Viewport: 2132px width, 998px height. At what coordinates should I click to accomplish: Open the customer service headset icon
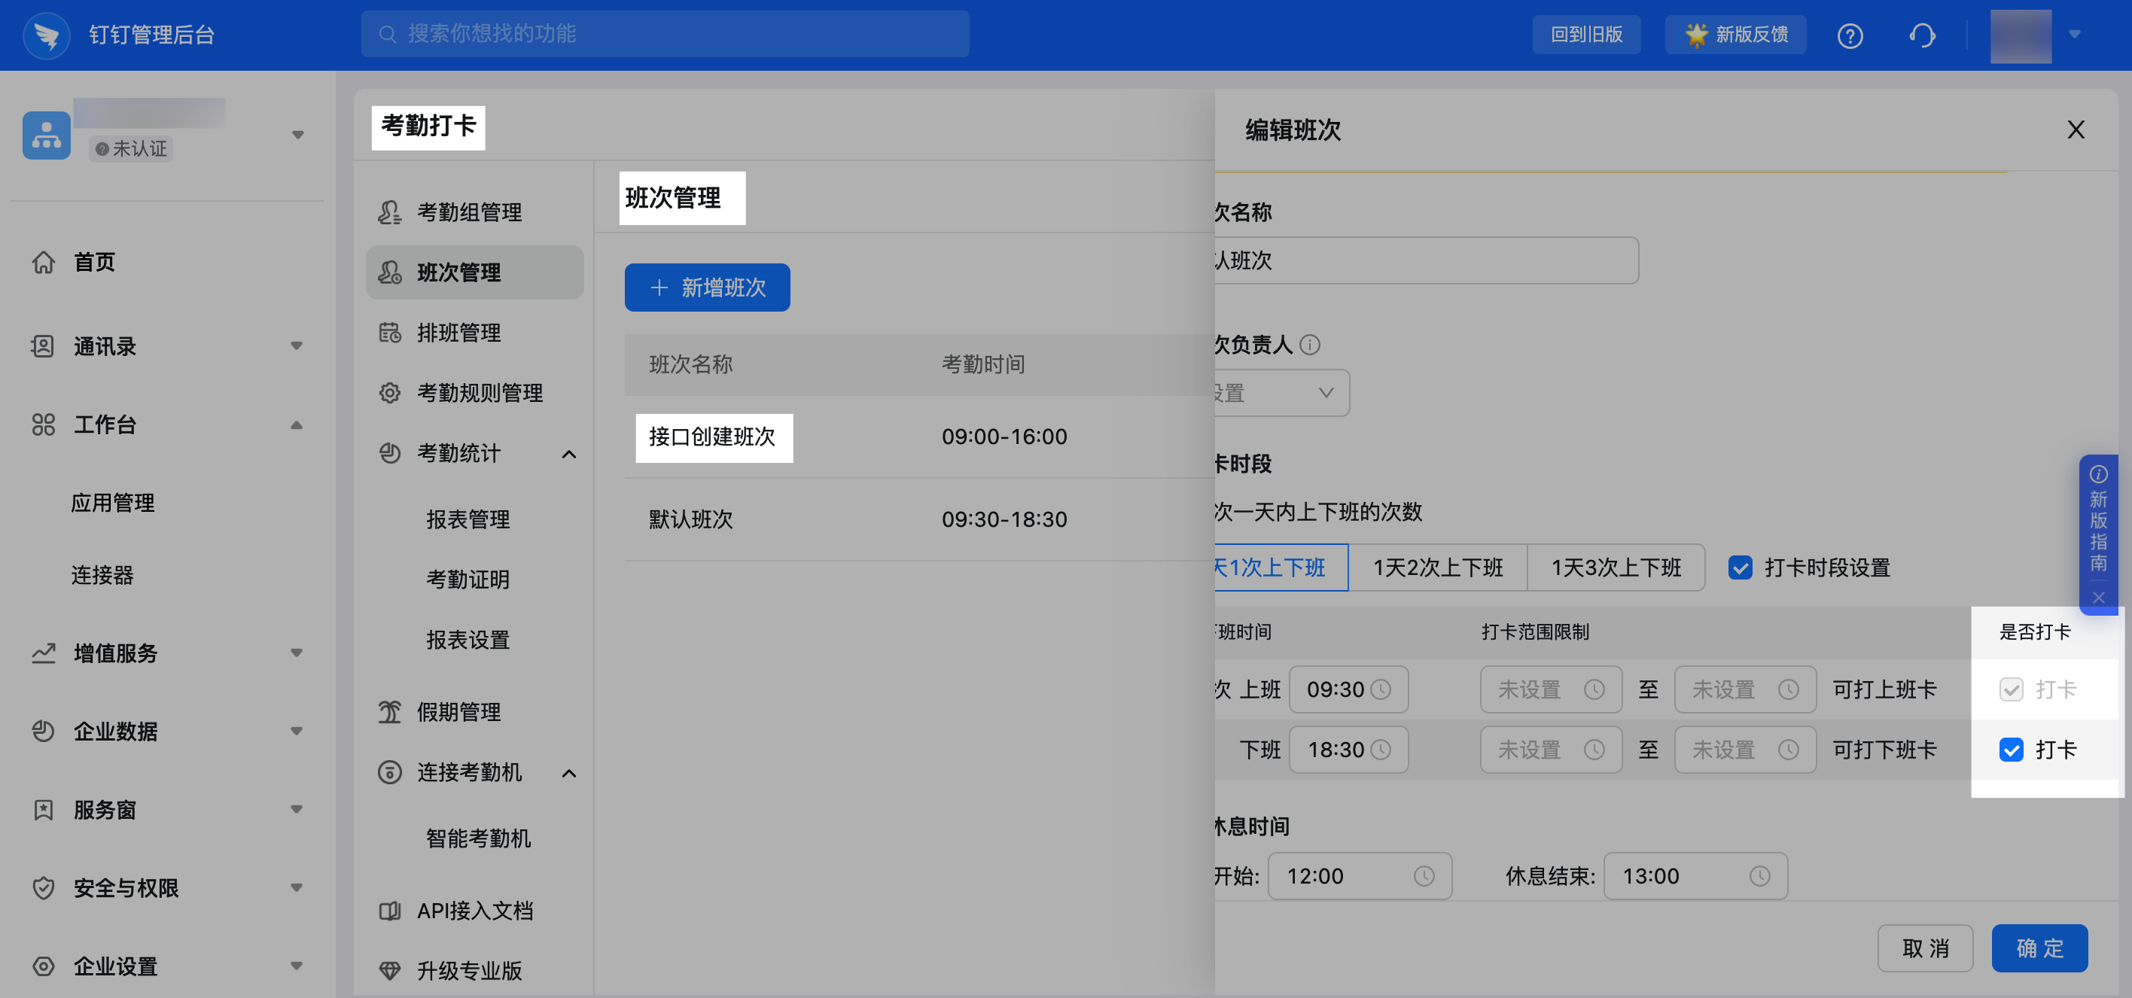tap(1922, 35)
